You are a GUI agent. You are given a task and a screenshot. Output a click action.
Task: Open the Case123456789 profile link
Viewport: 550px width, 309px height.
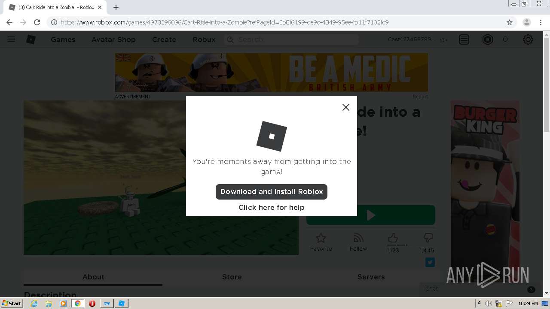pos(411,39)
